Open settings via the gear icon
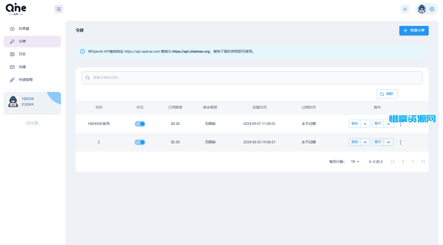The width and height of the screenshot is (443, 245). click(x=431, y=9)
